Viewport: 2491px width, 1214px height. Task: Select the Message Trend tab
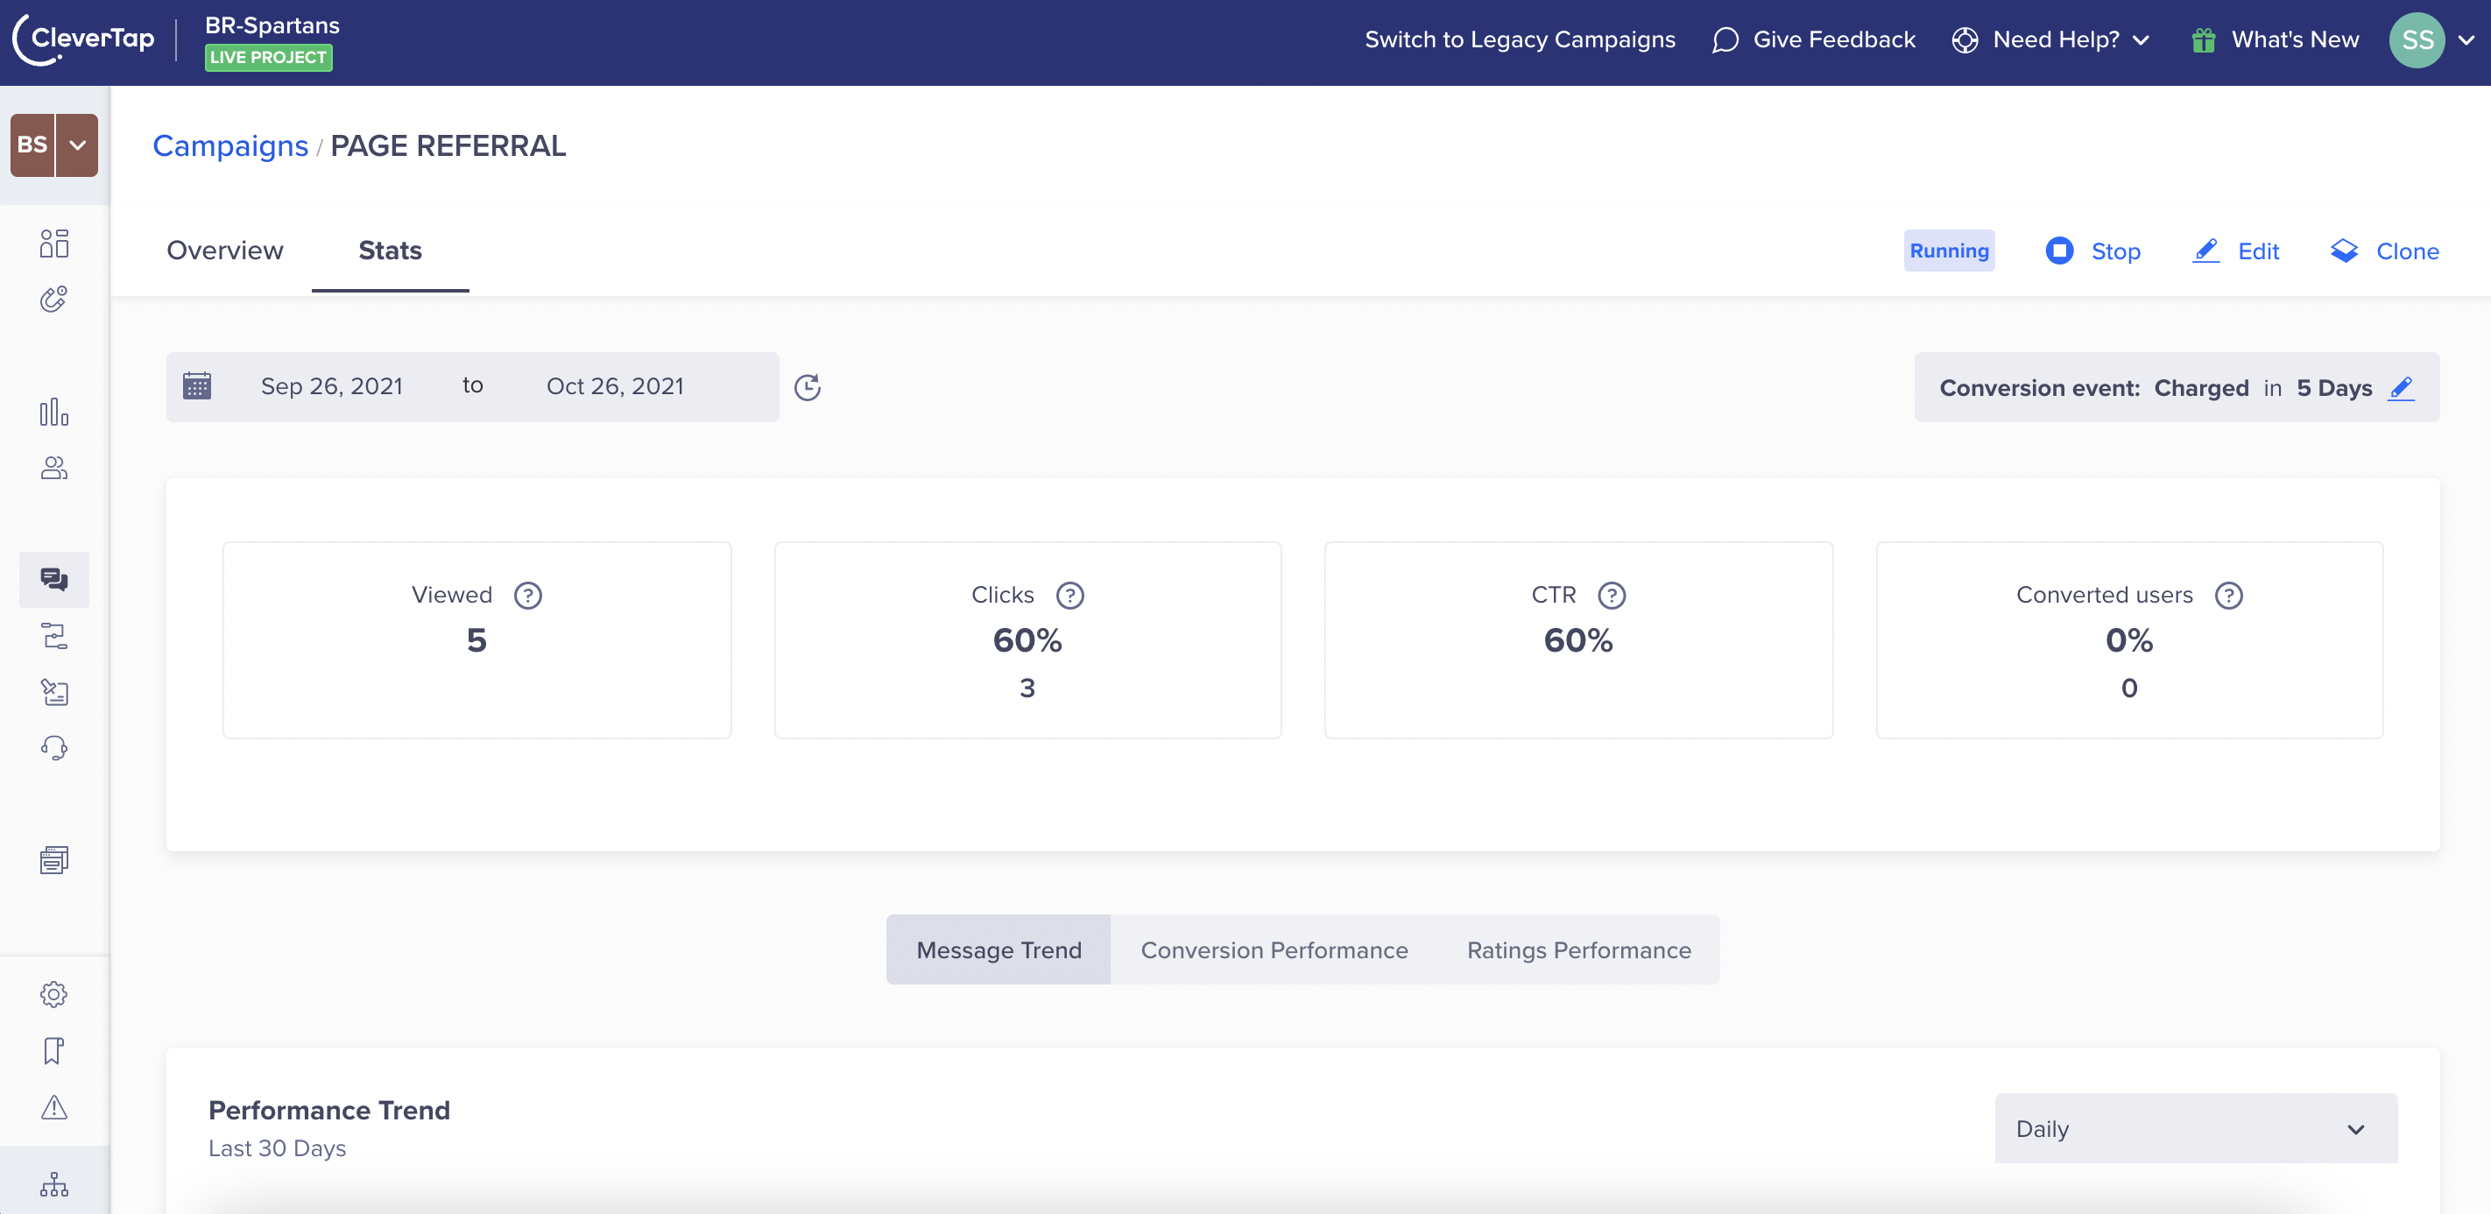[x=999, y=950]
